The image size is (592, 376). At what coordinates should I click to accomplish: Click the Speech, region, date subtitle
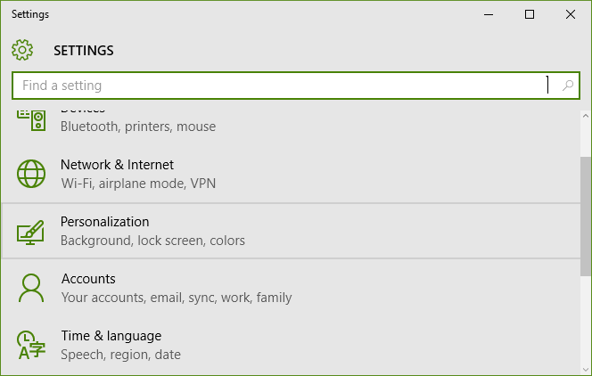coord(121,354)
